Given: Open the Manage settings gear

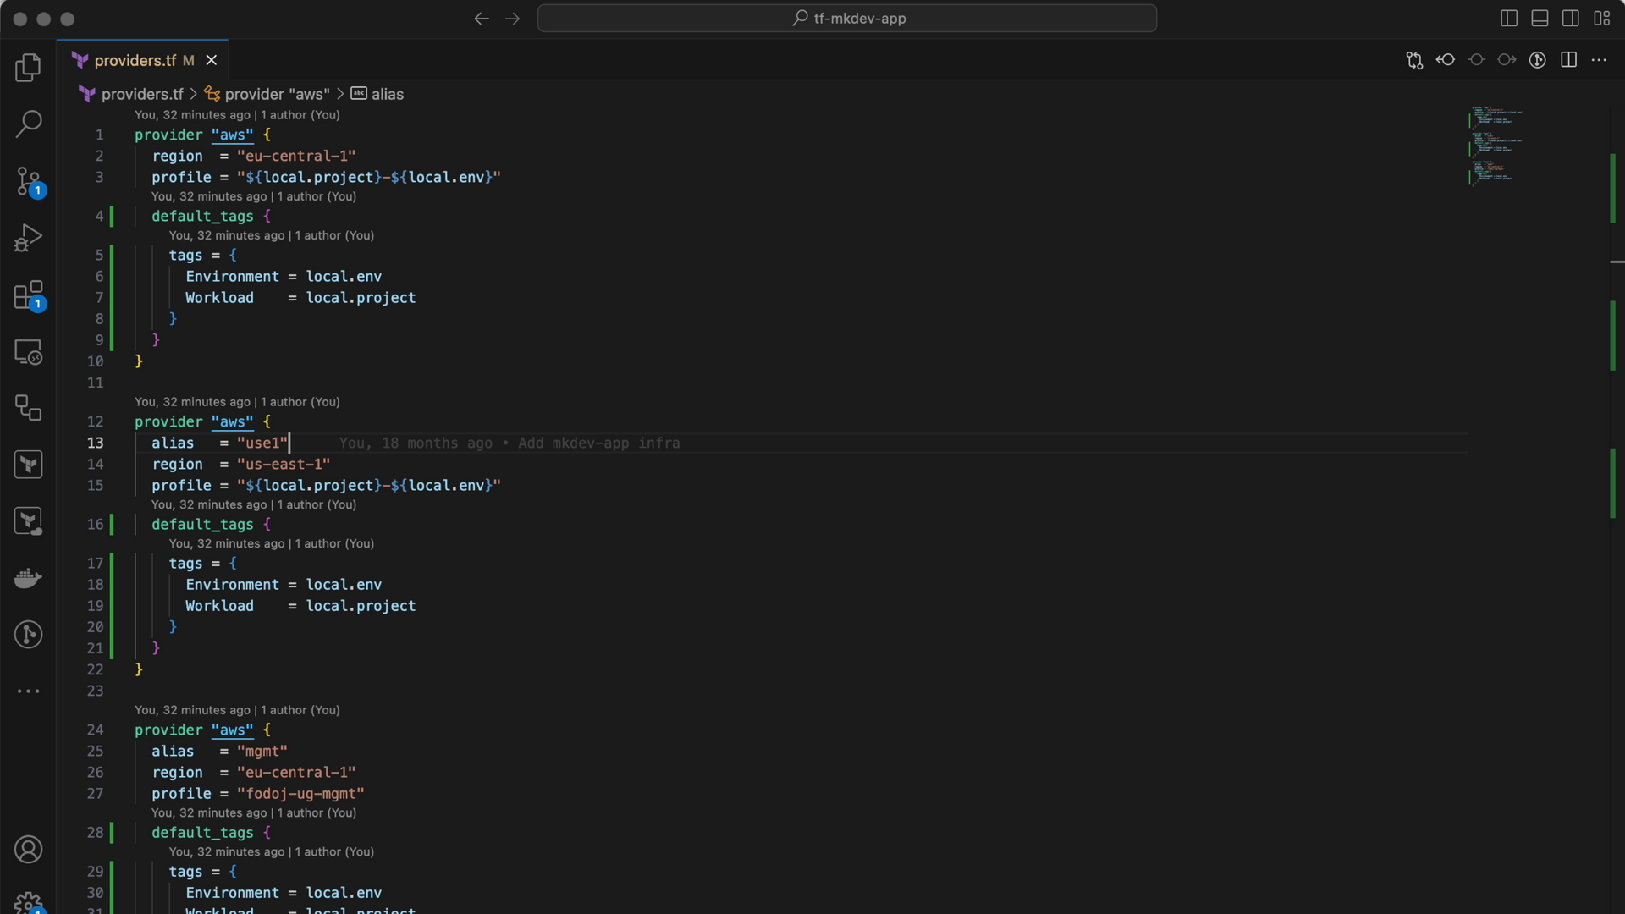Looking at the screenshot, I should 28,902.
